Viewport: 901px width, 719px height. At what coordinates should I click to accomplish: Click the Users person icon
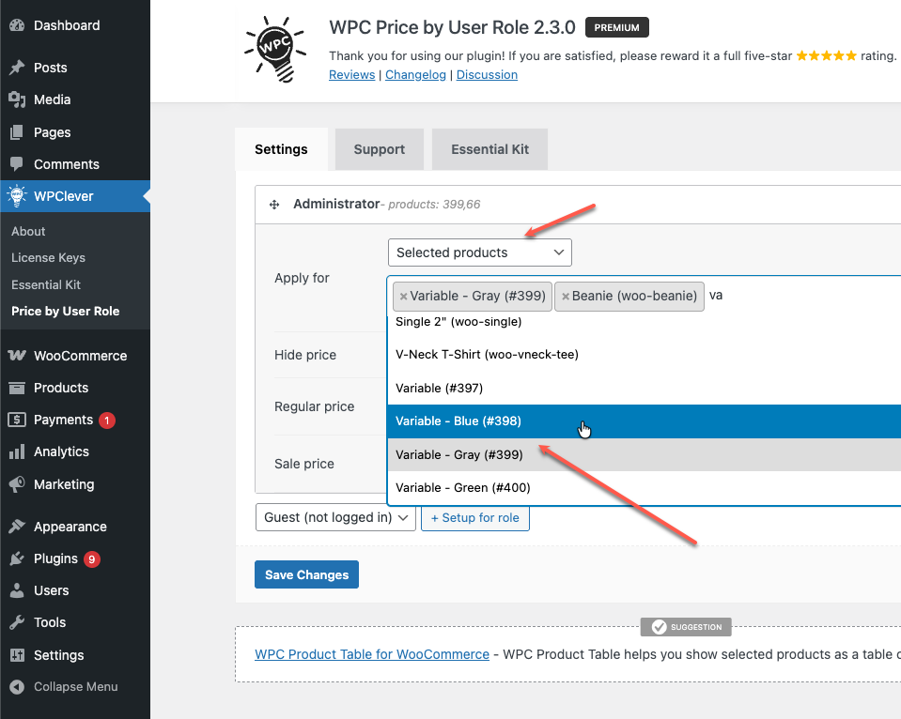tap(17, 590)
